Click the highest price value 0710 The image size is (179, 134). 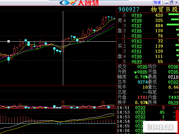[173, 77]
